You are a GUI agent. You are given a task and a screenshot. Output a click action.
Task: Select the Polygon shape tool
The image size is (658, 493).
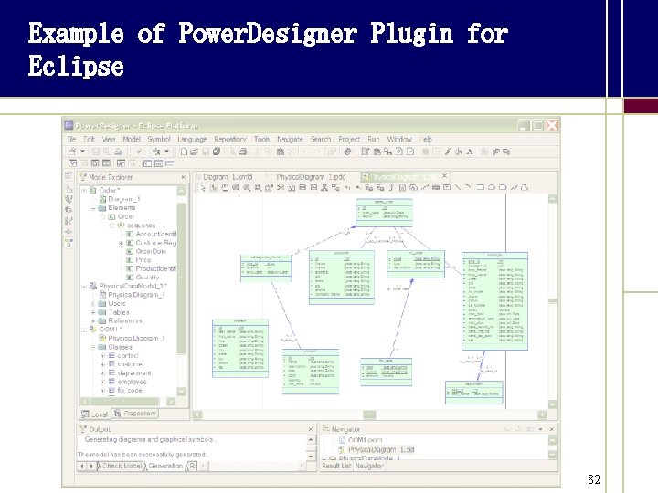click(x=525, y=187)
